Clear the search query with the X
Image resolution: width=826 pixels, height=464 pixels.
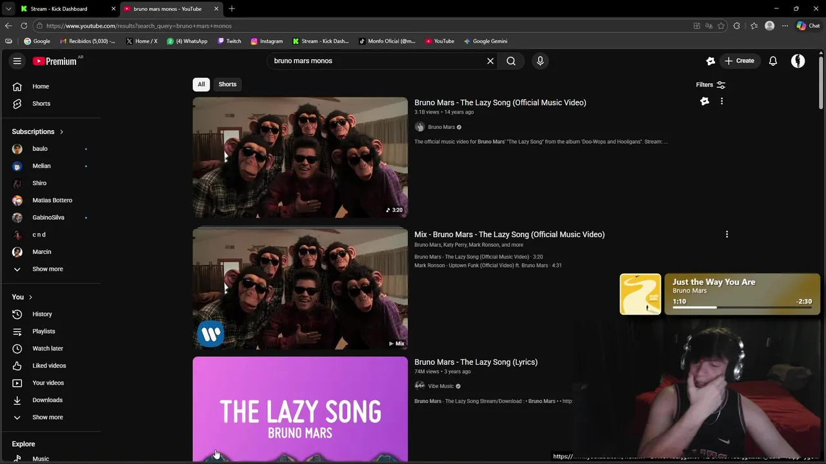[x=490, y=61]
